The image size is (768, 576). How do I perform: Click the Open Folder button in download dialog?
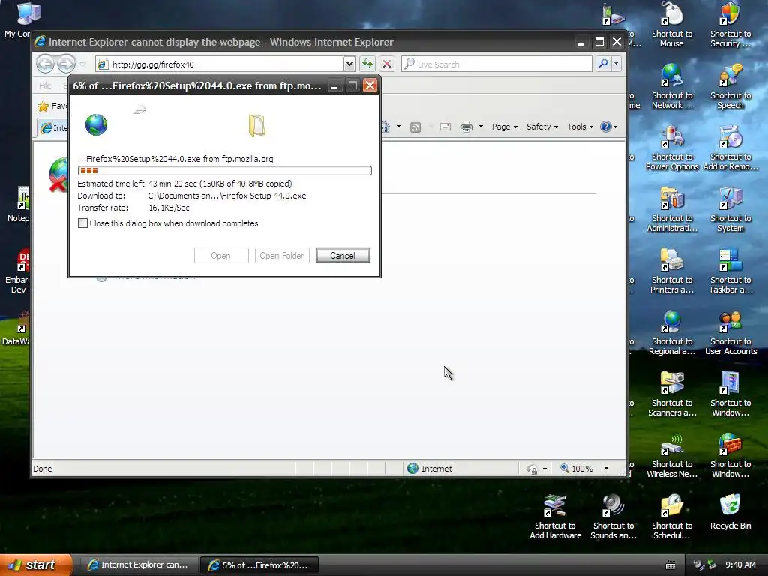[282, 255]
